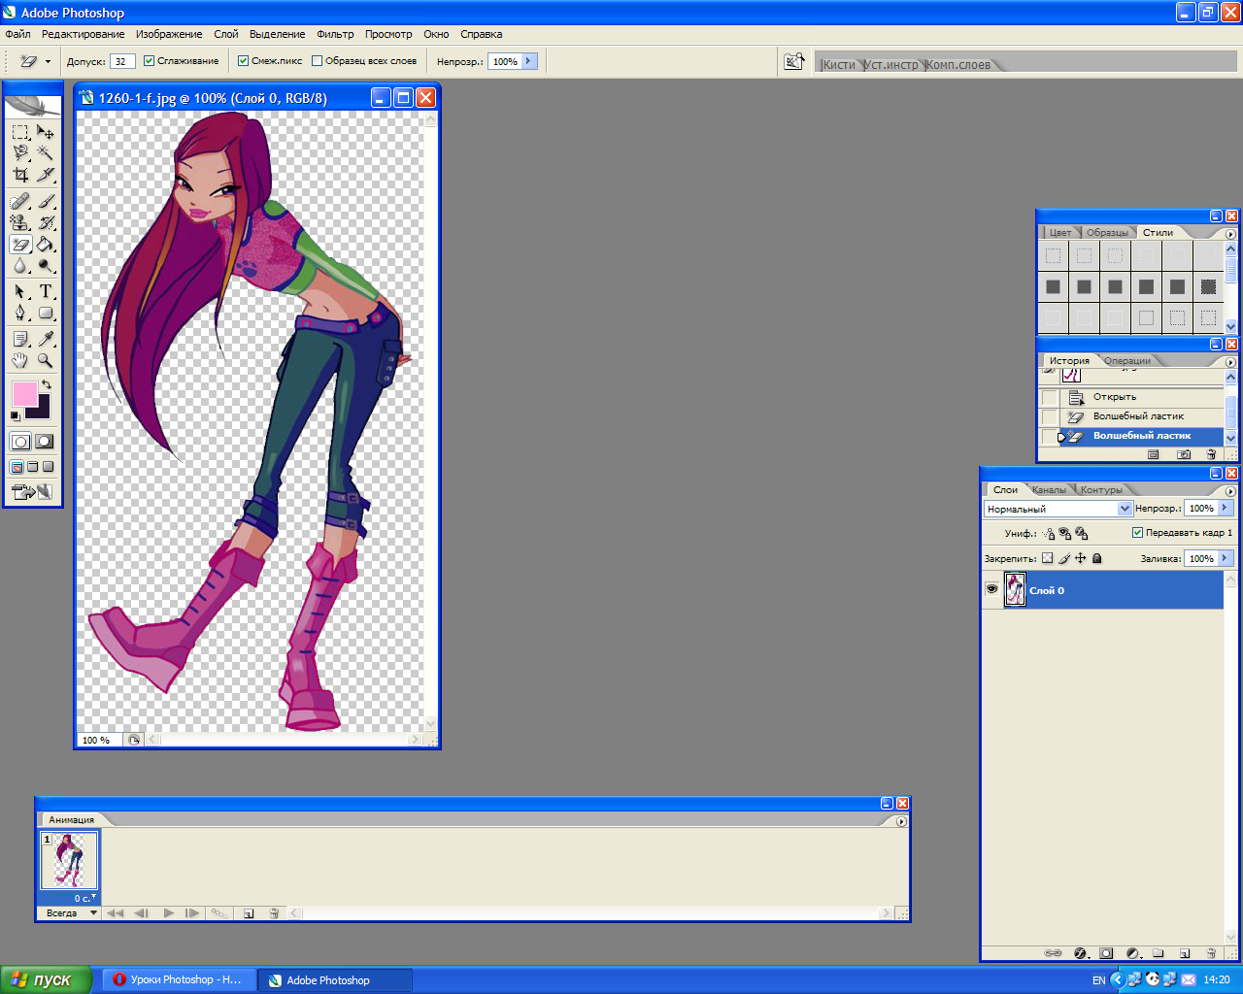Reset default foreground and background colors
This screenshot has width=1243, height=994.
(x=15, y=415)
